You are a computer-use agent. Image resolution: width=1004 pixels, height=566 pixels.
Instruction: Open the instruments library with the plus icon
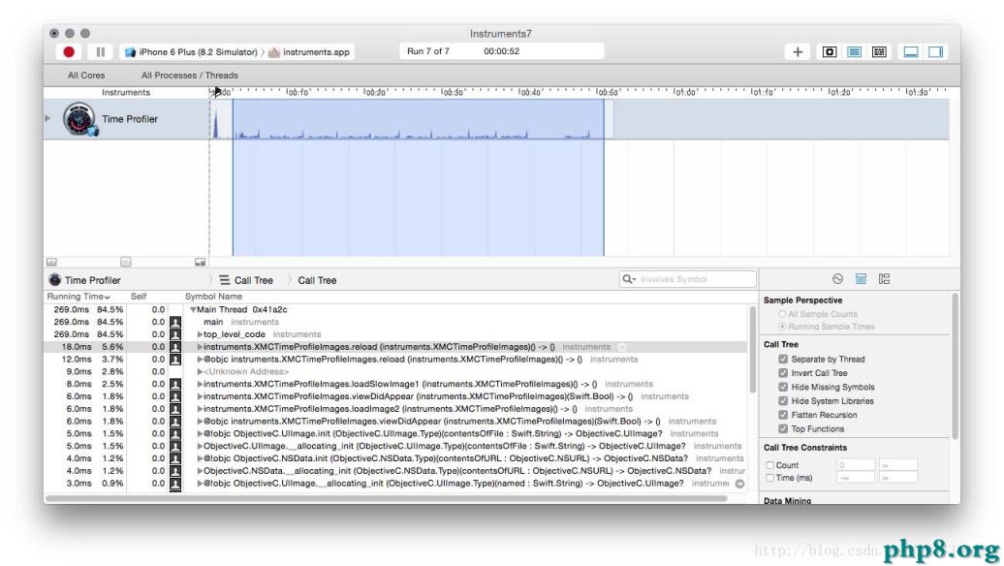[x=799, y=50]
